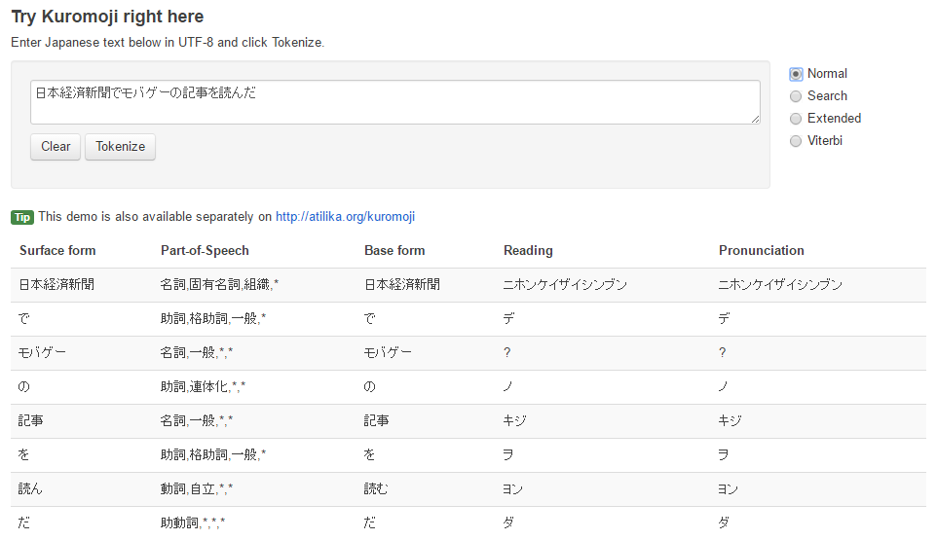Click the Pronunciation column header
The width and height of the screenshot is (937, 540).
point(762,251)
